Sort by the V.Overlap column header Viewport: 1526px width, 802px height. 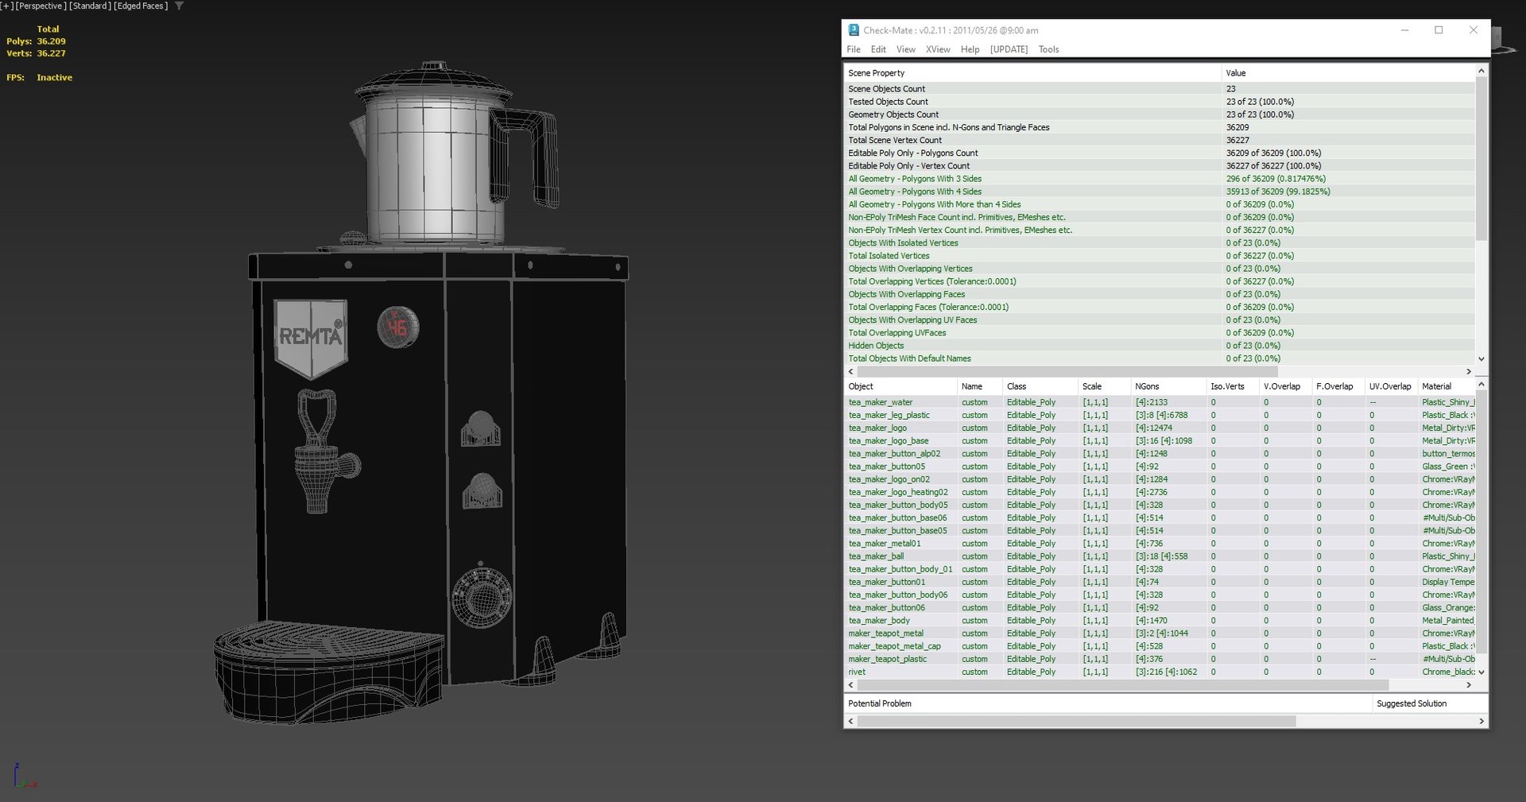[1285, 386]
